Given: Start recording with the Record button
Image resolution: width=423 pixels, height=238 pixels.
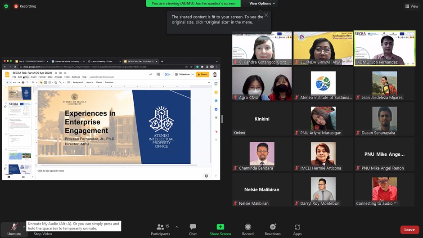Looking at the screenshot, I should tap(247, 229).
